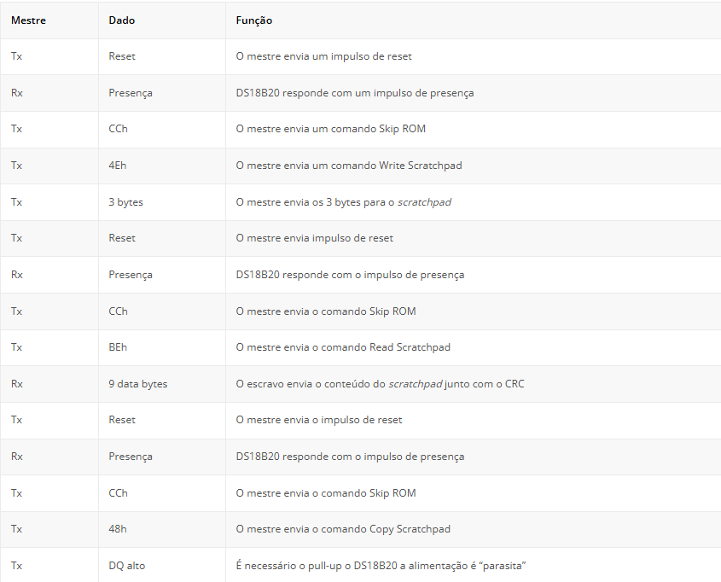Screen dimensions: 721x582
Task: Click "O mestre envia um comando Skip ROM"
Action: (x=330, y=129)
